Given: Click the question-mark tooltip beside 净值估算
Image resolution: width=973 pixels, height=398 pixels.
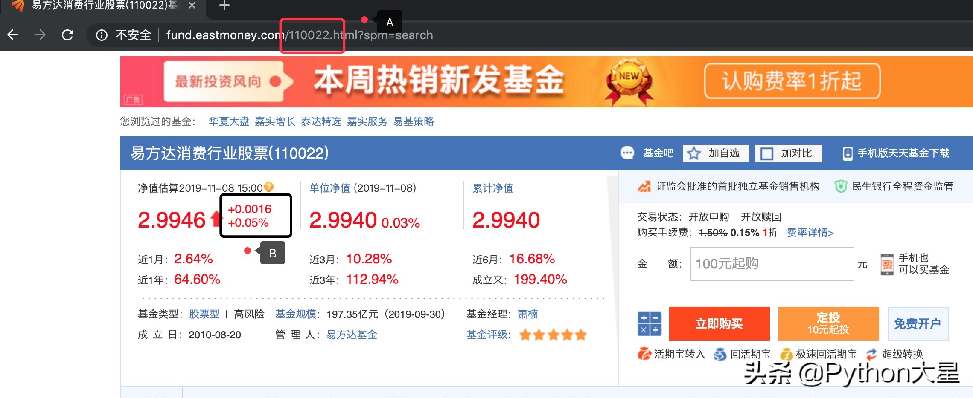Looking at the screenshot, I should pos(268,186).
